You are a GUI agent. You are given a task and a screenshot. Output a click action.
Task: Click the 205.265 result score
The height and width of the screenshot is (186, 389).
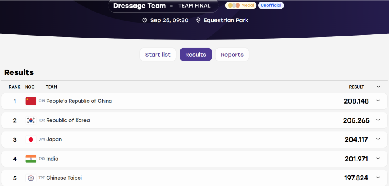coord(356,120)
